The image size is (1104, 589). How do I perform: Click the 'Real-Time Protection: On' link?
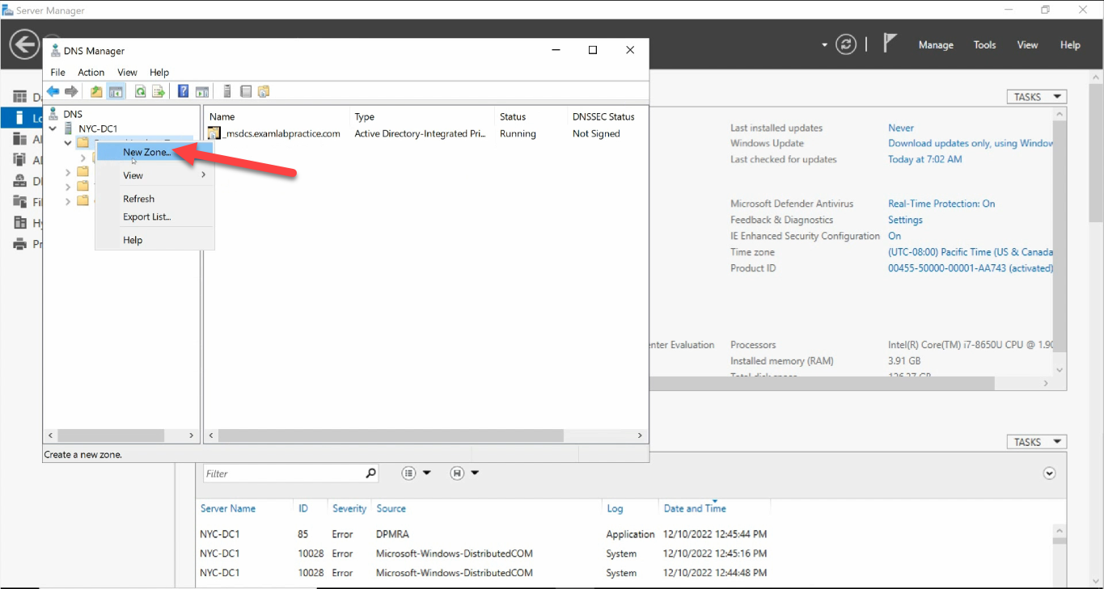(941, 204)
